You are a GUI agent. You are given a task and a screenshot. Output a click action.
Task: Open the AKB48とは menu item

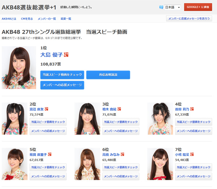9,18
